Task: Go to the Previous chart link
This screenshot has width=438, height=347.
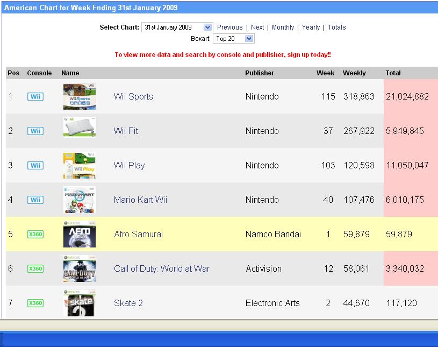Action: tap(229, 27)
